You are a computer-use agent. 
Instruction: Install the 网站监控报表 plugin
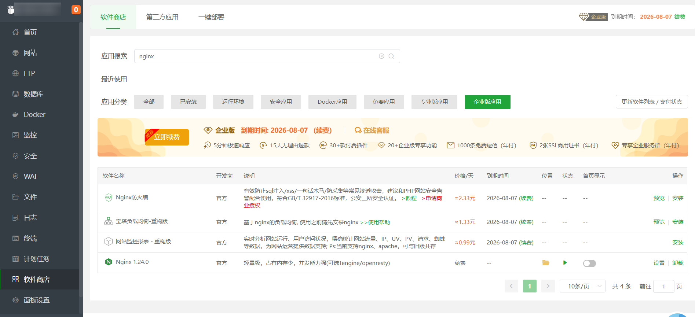pos(677,243)
